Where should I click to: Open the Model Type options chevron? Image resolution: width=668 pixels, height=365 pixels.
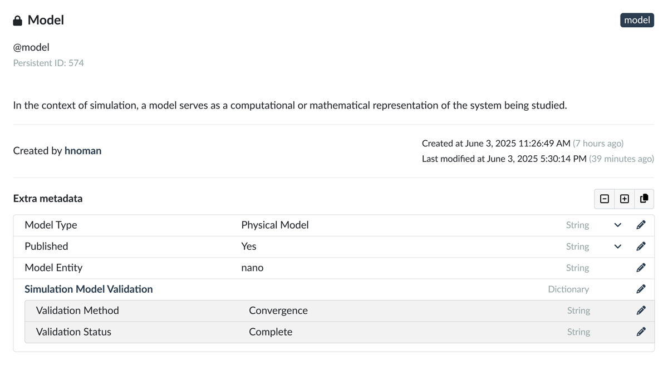618,225
